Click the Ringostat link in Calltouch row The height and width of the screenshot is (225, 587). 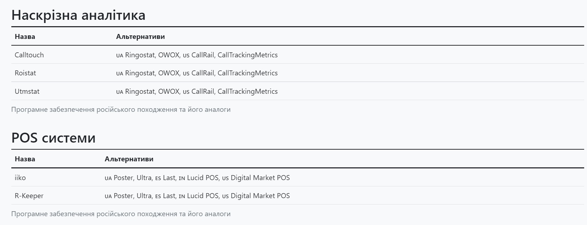(x=140, y=55)
